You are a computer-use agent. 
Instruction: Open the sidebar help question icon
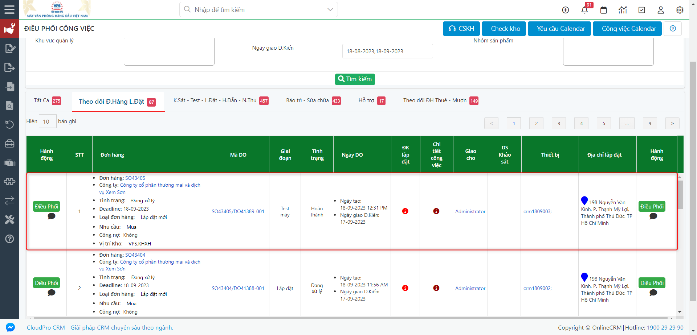(x=9, y=239)
